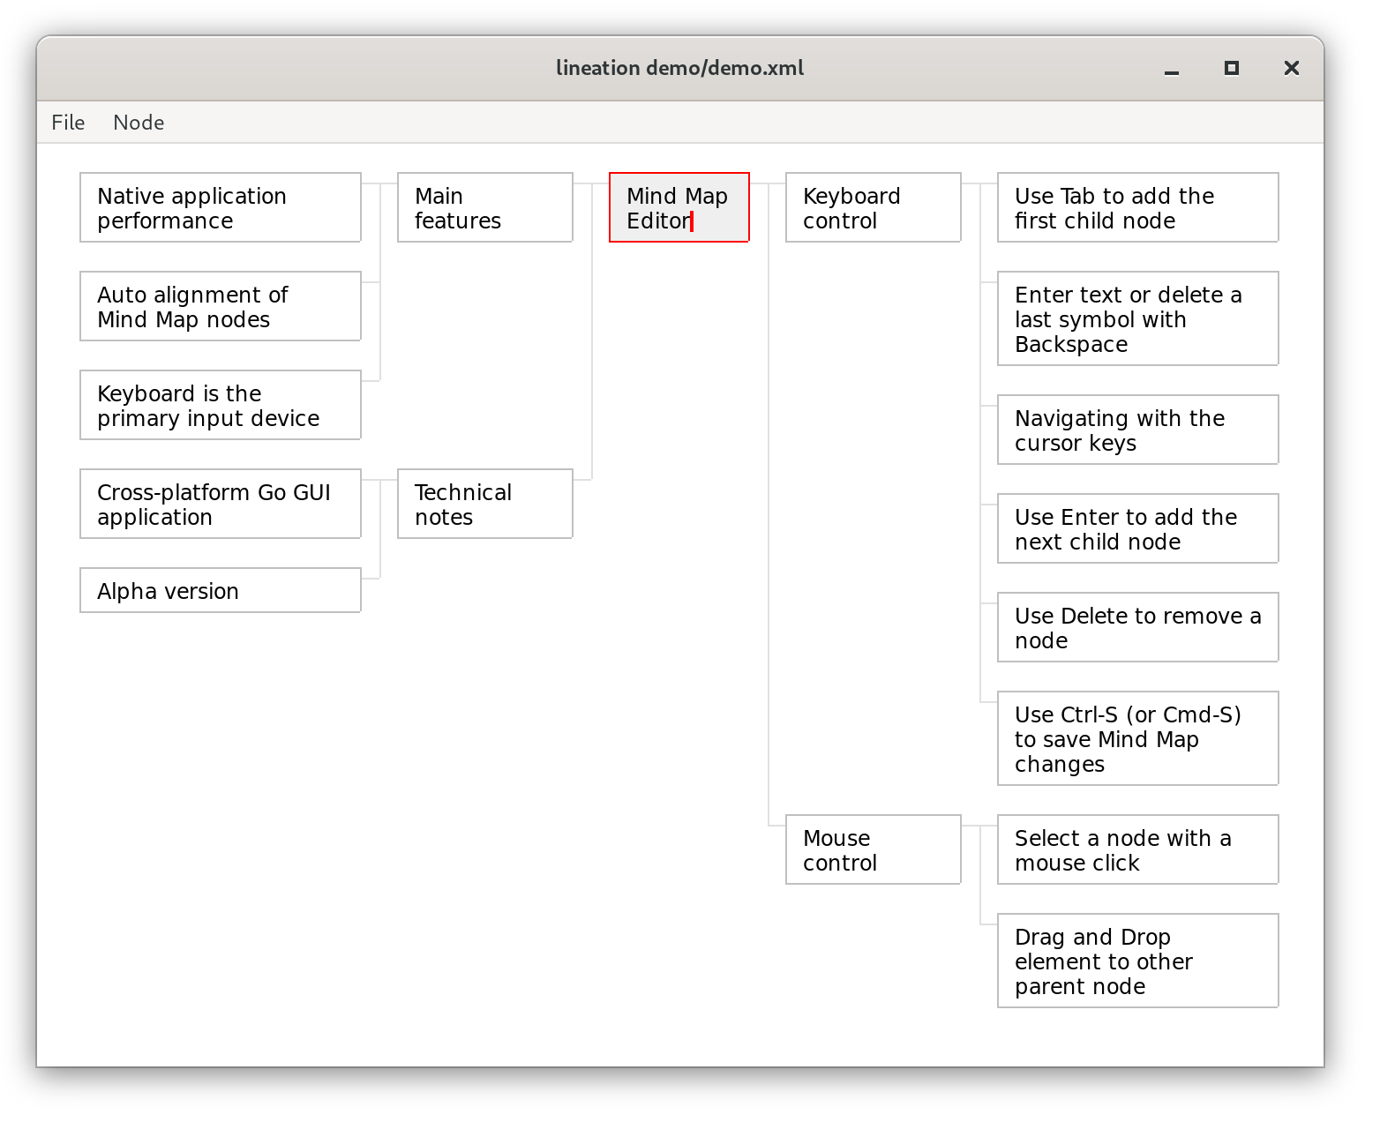
Task: Select the 'Mouse control' node
Action: click(874, 849)
